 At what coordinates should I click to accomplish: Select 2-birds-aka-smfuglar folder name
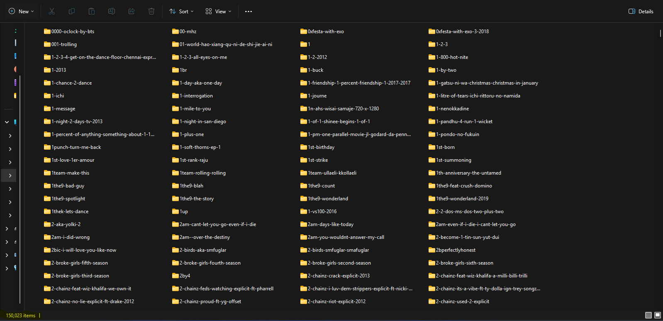click(203, 250)
